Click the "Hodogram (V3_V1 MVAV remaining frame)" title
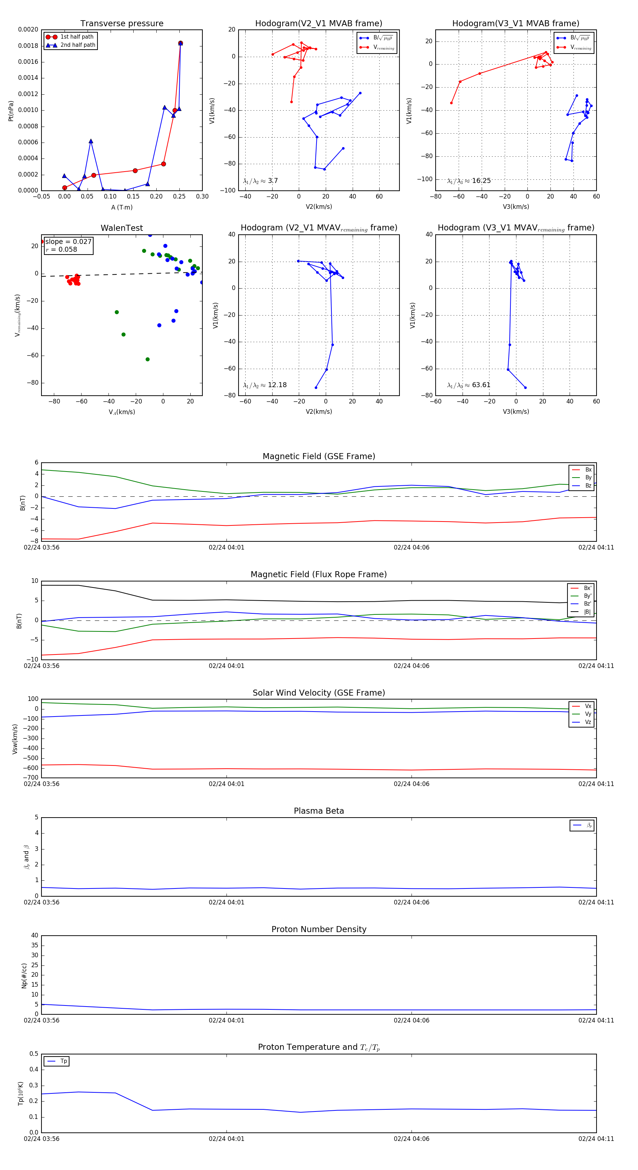638x1170 pixels. (516, 228)
